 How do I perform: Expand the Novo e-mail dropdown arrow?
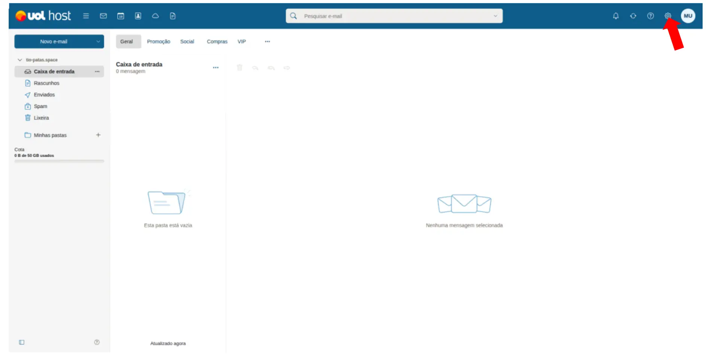(x=98, y=42)
